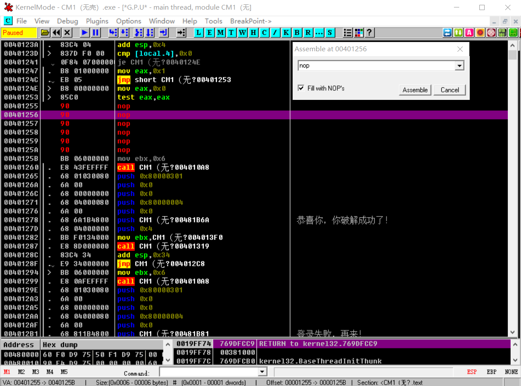Viewport: 521px width, 386px height.
Task: Click the orange record circle plugin icon
Action: pos(480,32)
